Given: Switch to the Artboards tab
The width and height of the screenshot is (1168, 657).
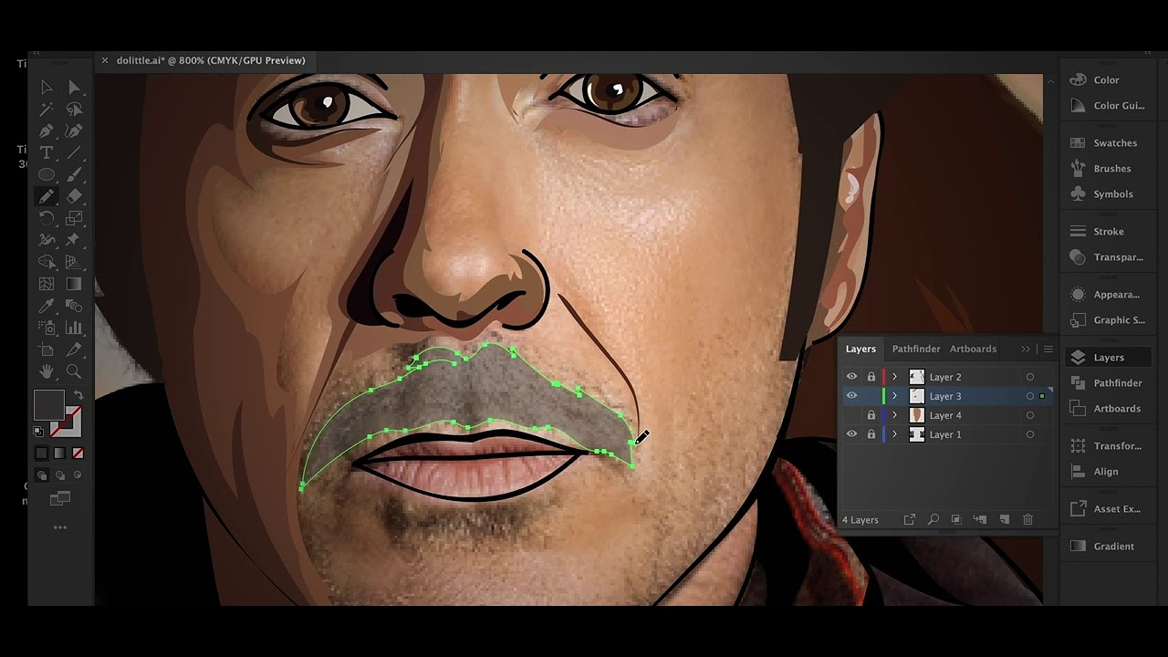Looking at the screenshot, I should [973, 349].
